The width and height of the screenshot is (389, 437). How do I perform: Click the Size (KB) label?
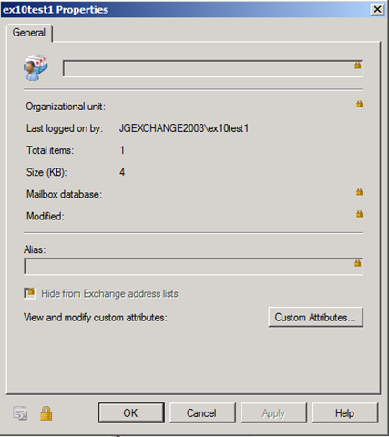(46, 172)
